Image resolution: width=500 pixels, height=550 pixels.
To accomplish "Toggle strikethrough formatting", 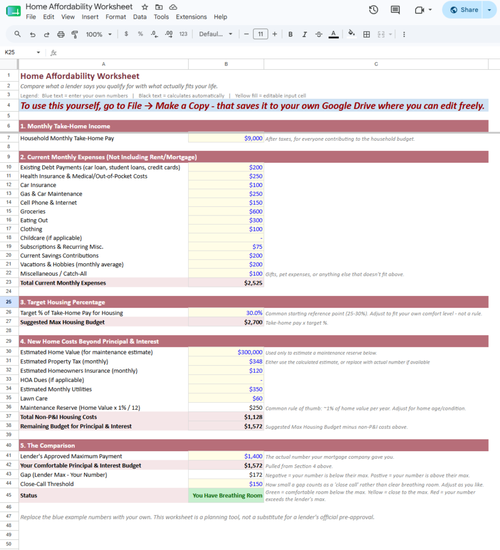I will pos(319,34).
